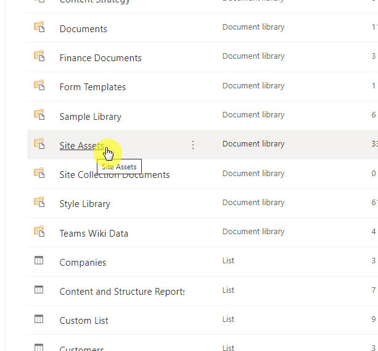378x351 pixels.
Task: Click item count 9 in Custom List row
Action: point(374,319)
